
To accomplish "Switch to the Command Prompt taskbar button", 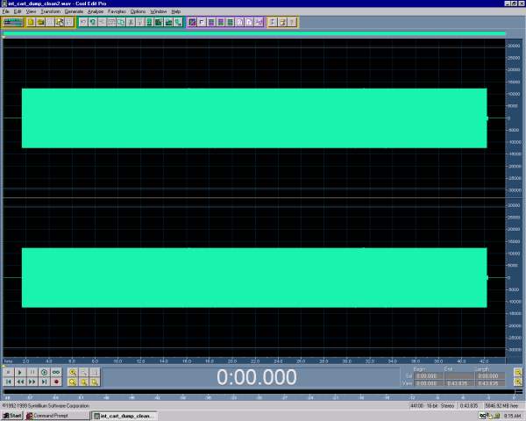I will point(57,416).
